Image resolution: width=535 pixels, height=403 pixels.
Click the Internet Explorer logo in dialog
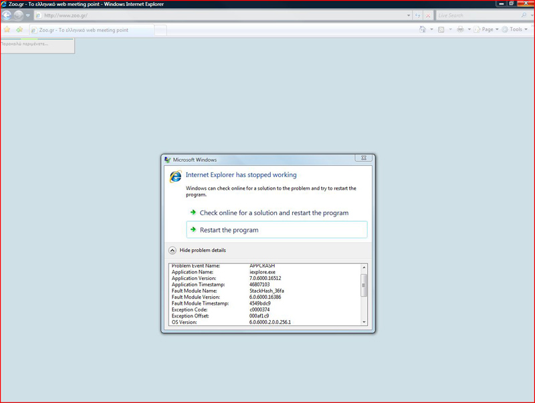(x=176, y=176)
